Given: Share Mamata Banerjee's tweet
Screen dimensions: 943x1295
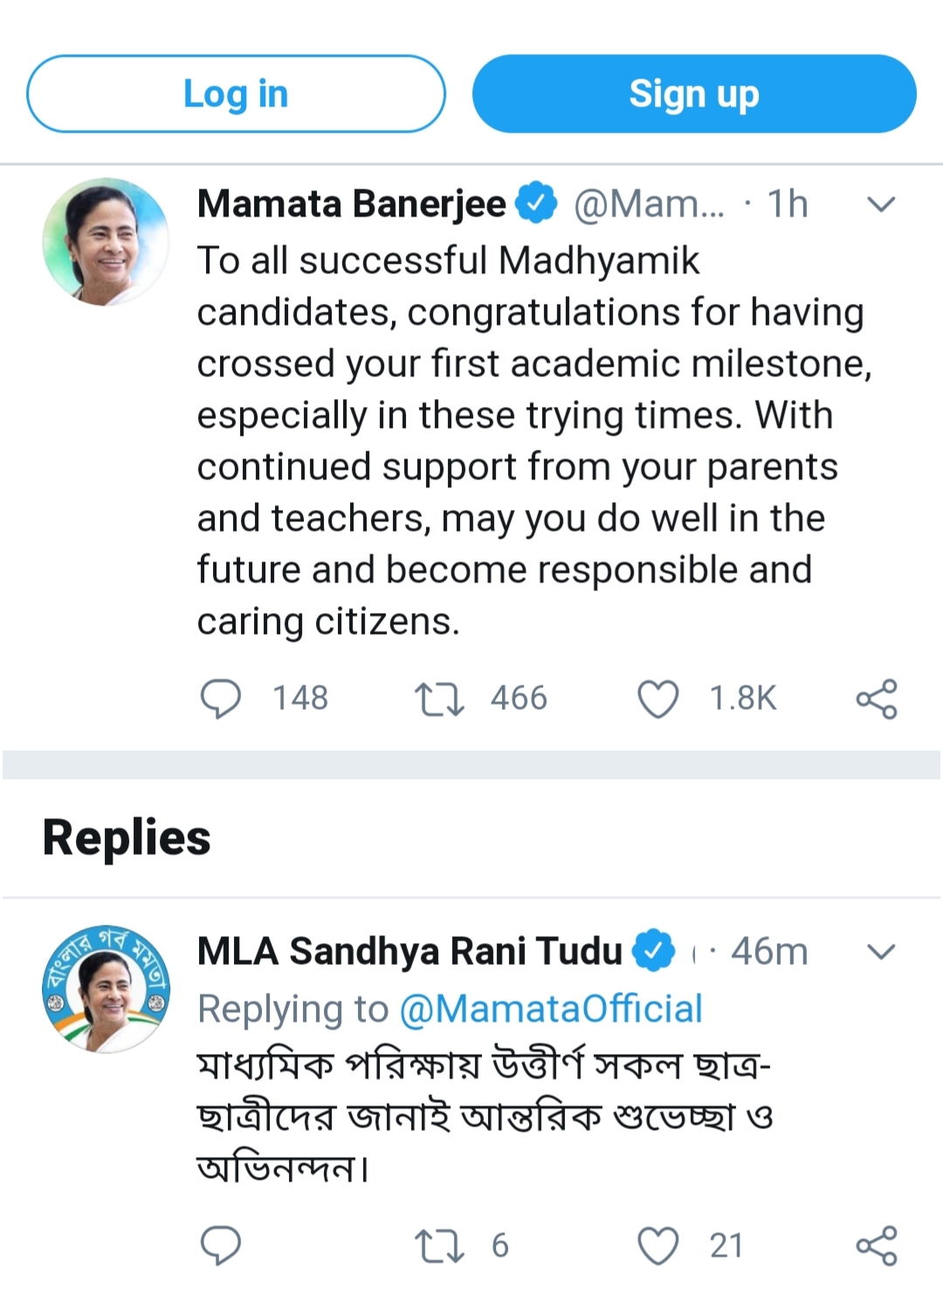Looking at the screenshot, I should [x=877, y=699].
